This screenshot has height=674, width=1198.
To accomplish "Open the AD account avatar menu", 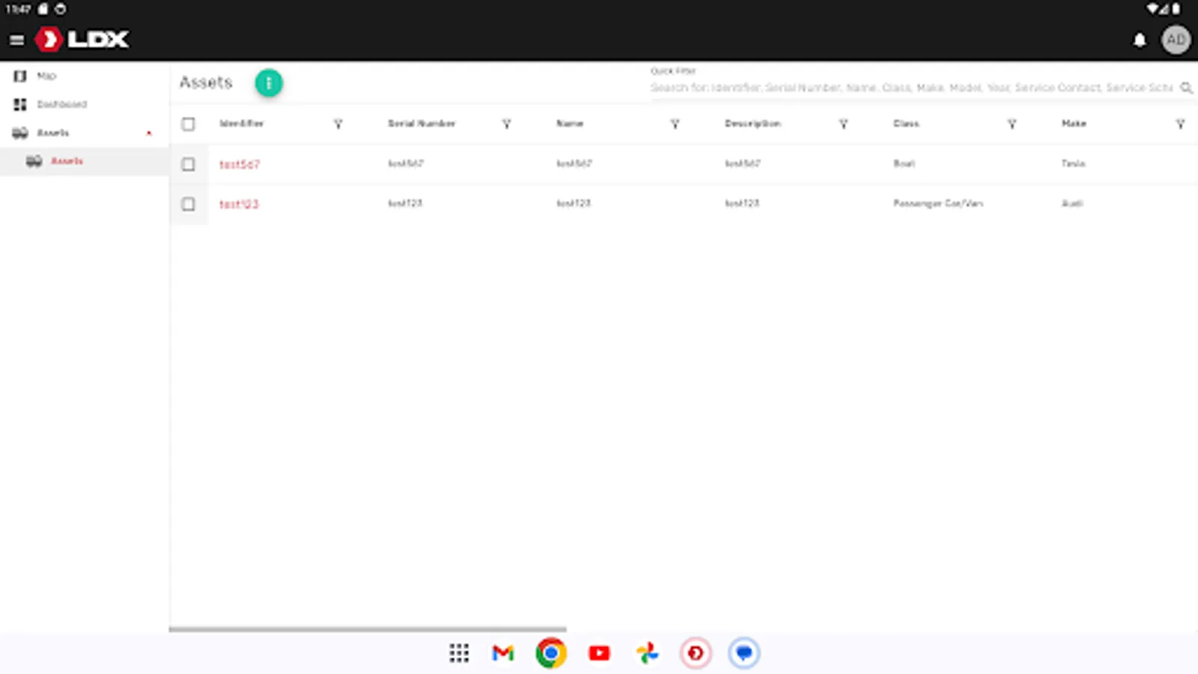I will click(1176, 40).
